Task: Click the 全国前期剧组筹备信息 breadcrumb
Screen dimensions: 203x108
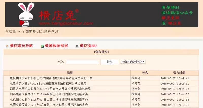Action: 40,31
